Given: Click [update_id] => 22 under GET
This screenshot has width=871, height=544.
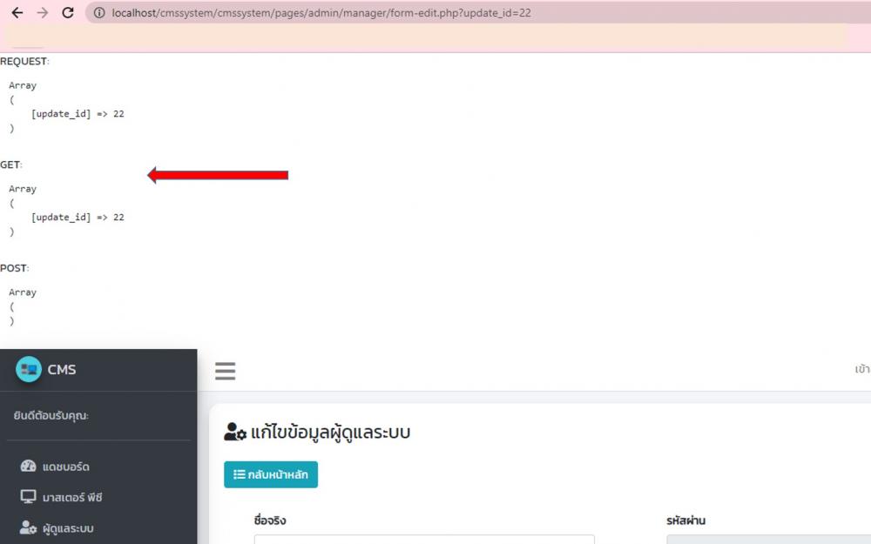Looking at the screenshot, I should 78,217.
